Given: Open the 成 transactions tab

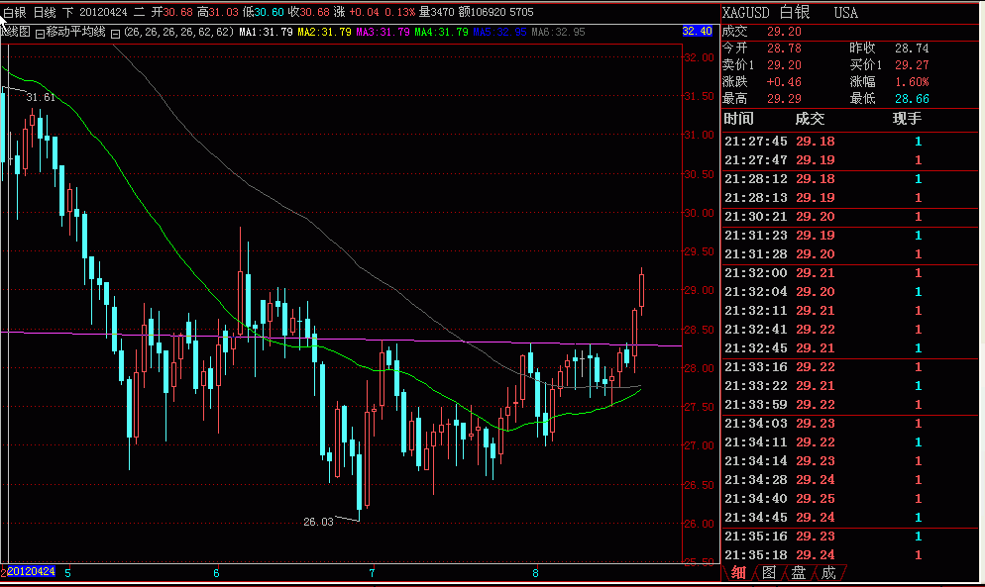Looking at the screenshot, I should pyautogui.click(x=828, y=572).
